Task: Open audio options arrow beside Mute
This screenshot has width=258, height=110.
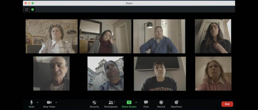Action: [37, 103]
